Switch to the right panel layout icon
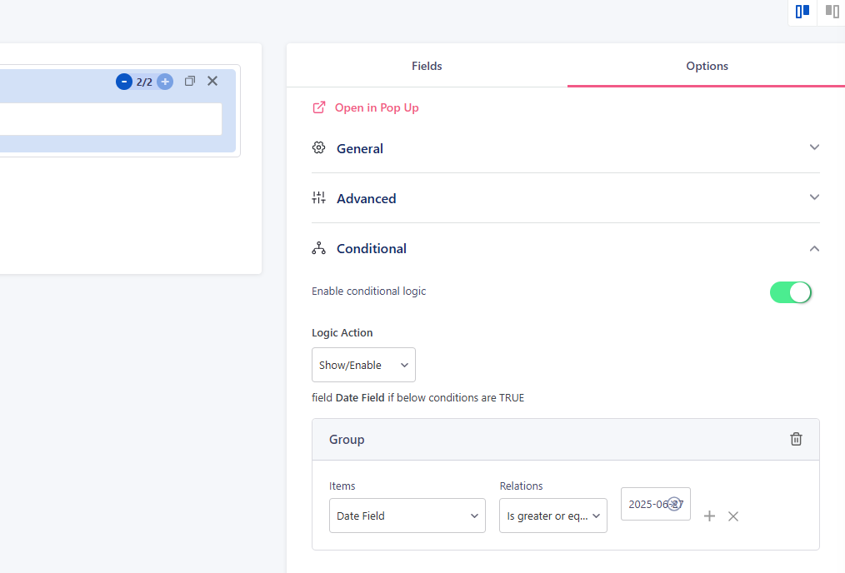 point(832,12)
